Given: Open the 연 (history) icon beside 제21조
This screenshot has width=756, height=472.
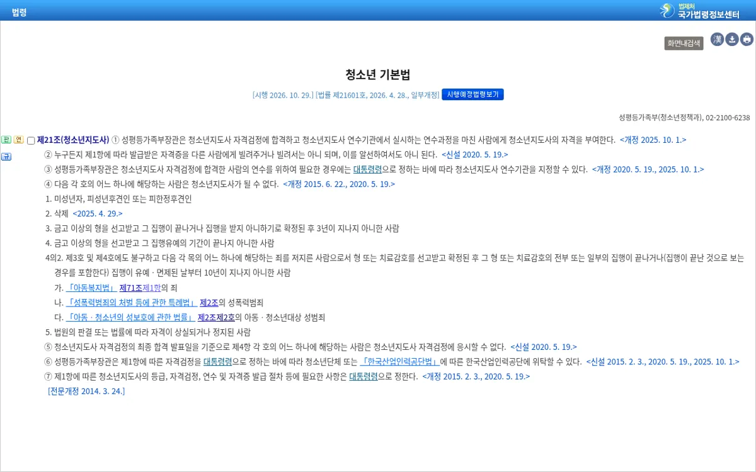Looking at the screenshot, I should click(x=19, y=140).
